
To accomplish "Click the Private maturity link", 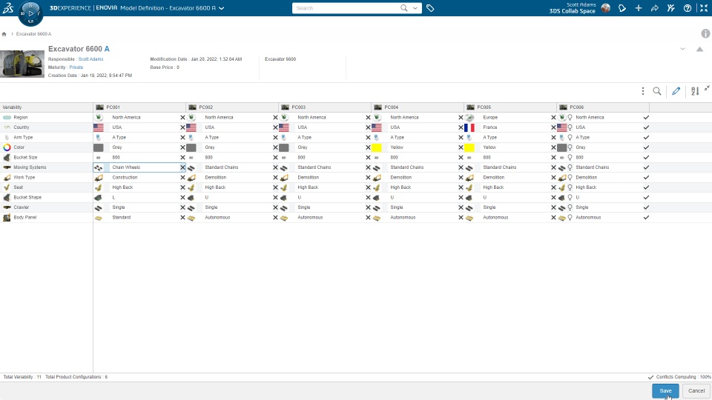I will 76,67.
